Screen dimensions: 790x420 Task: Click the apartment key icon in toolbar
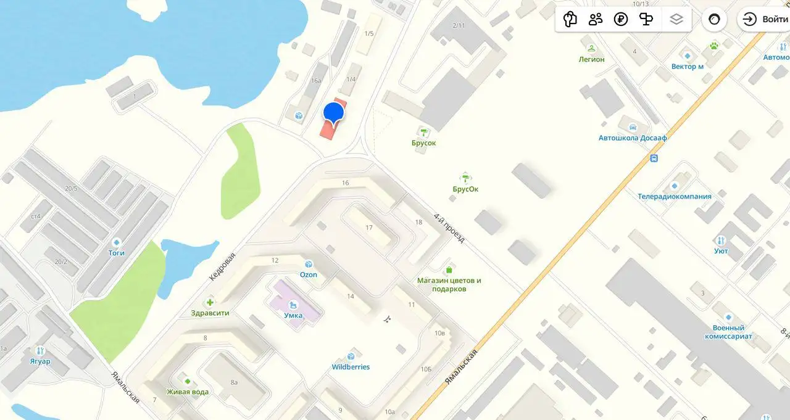tap(570, 19)
